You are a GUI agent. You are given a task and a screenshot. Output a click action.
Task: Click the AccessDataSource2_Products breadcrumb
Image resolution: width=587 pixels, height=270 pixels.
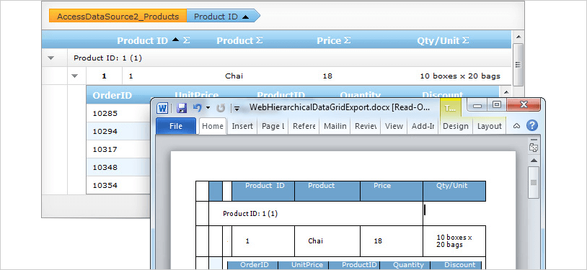(x=118, y=17)
